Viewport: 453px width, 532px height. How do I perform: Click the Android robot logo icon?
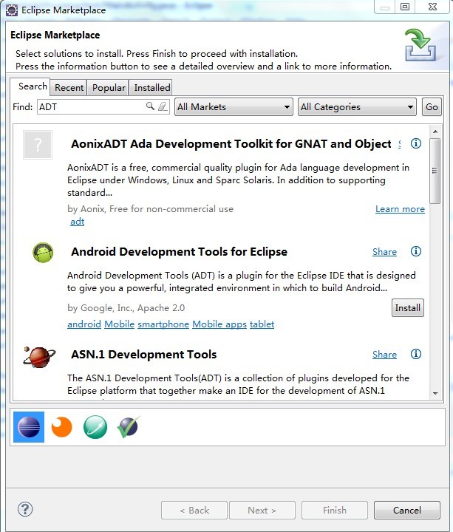(x=43, y=253)
